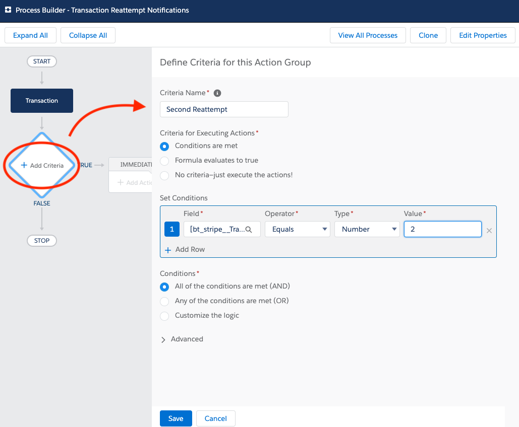Cancel the criteria changes
519x427 pixels.
[x=216, y=418]
